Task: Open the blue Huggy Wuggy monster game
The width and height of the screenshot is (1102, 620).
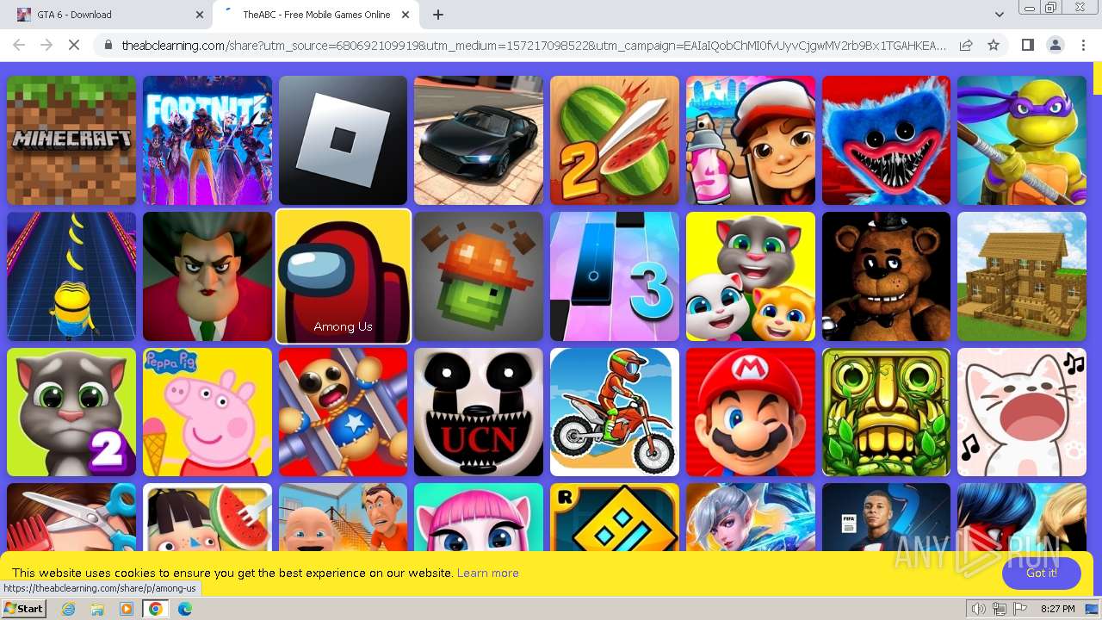Action: pyautogui.click(x=886, y=140)
